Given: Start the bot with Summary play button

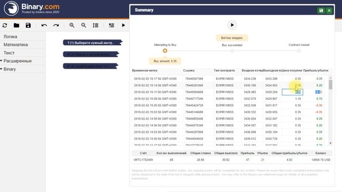Looking at the screenshot, I should click(232, 25).
